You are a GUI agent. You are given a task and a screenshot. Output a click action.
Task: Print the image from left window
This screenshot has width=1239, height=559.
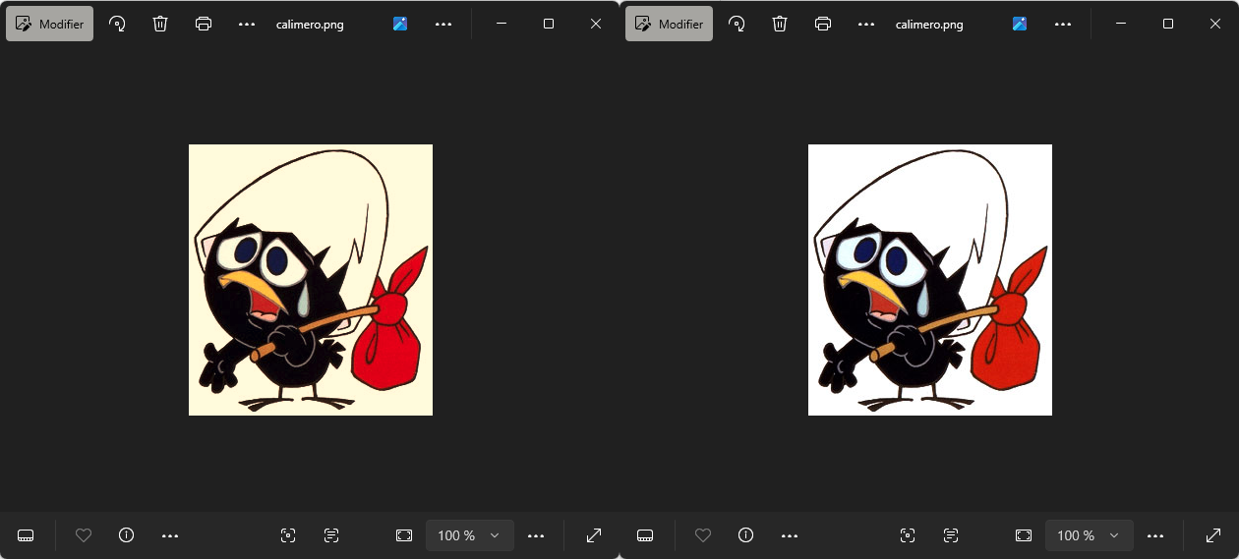(x=204, y=24)
